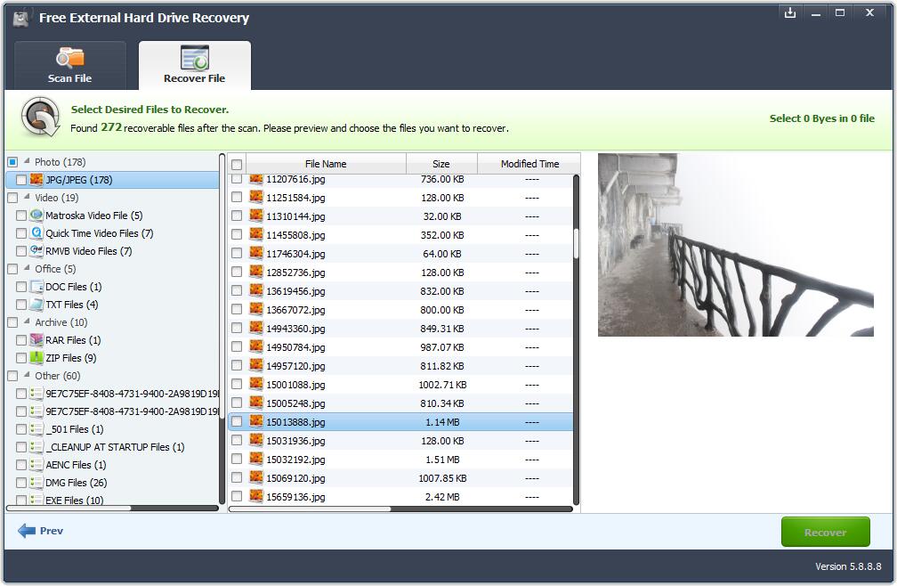
Task: Select file row 14957120.jpg
Action: click(x=400, y=366)
